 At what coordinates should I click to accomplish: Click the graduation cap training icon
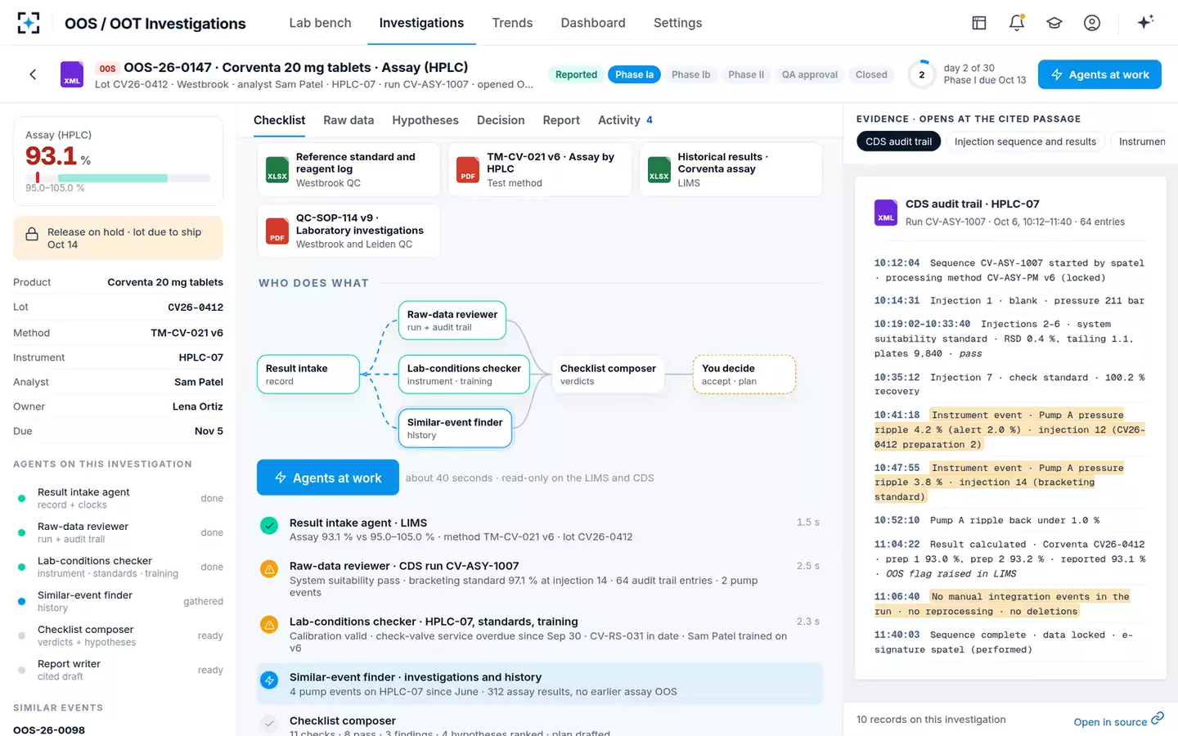pos(1054,23)
